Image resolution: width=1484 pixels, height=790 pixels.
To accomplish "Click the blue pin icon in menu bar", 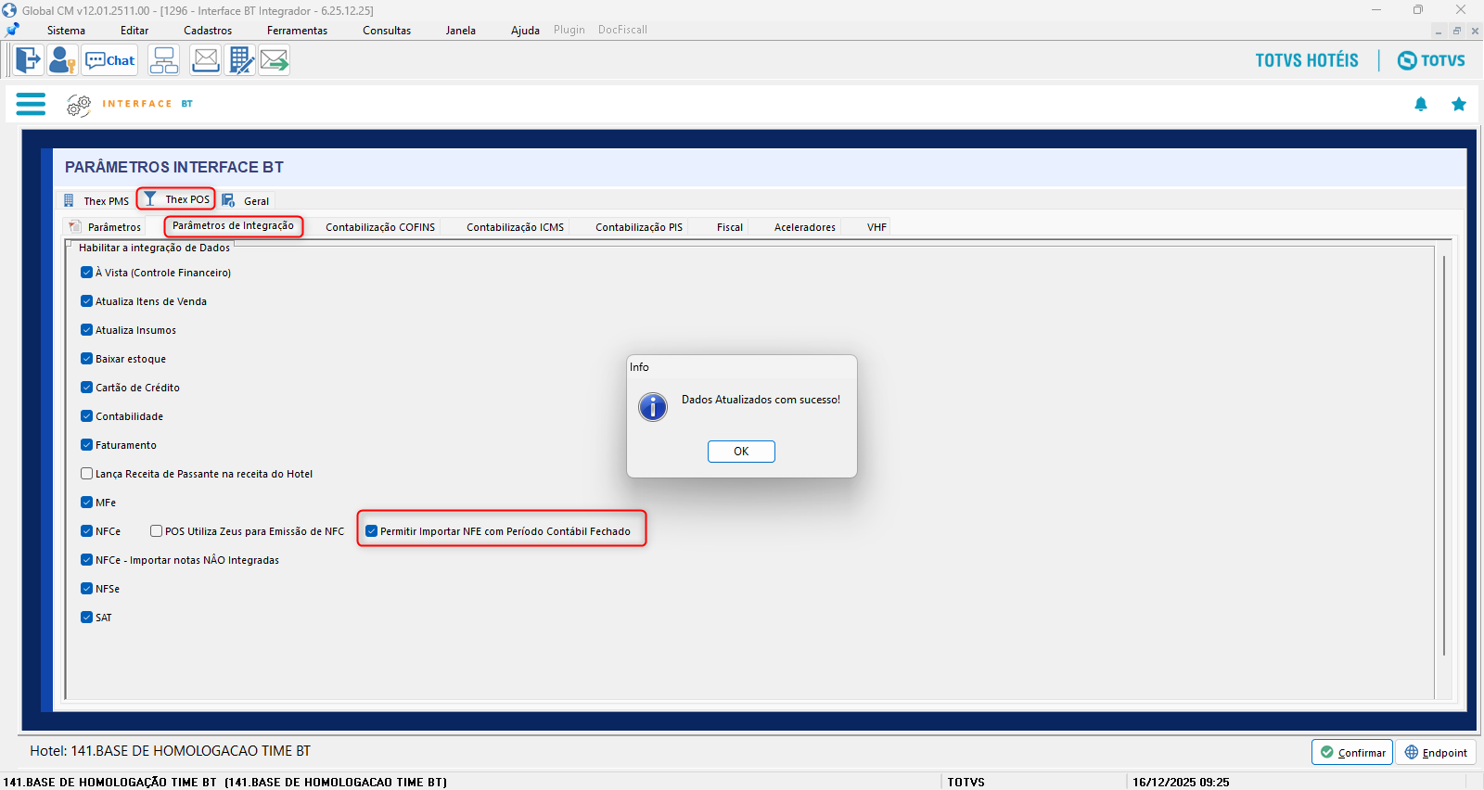I will point(12,30).
